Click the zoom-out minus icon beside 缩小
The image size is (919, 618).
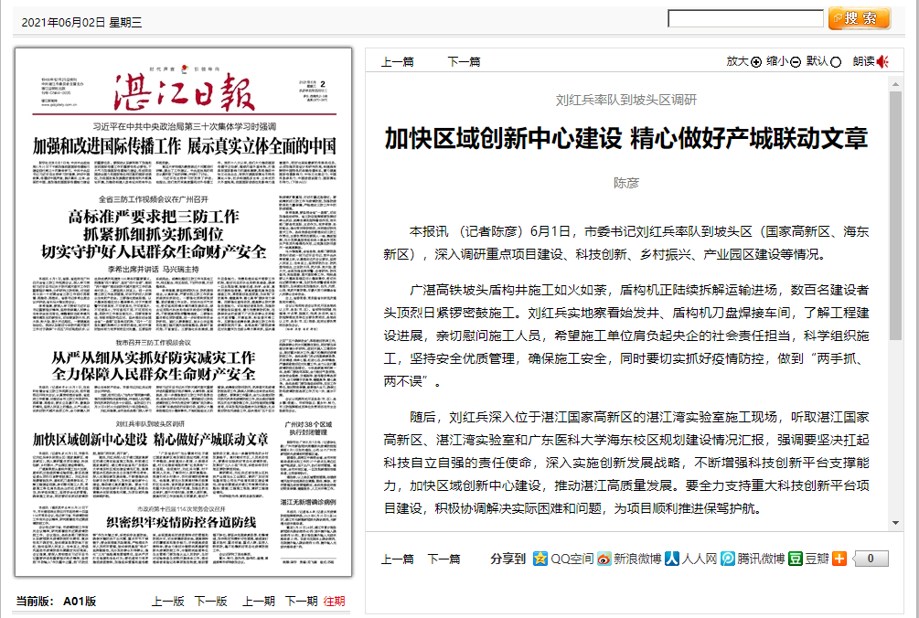tap(796, 62)
